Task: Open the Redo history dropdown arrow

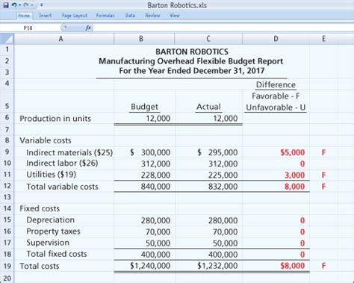Action: click(32, 5)
